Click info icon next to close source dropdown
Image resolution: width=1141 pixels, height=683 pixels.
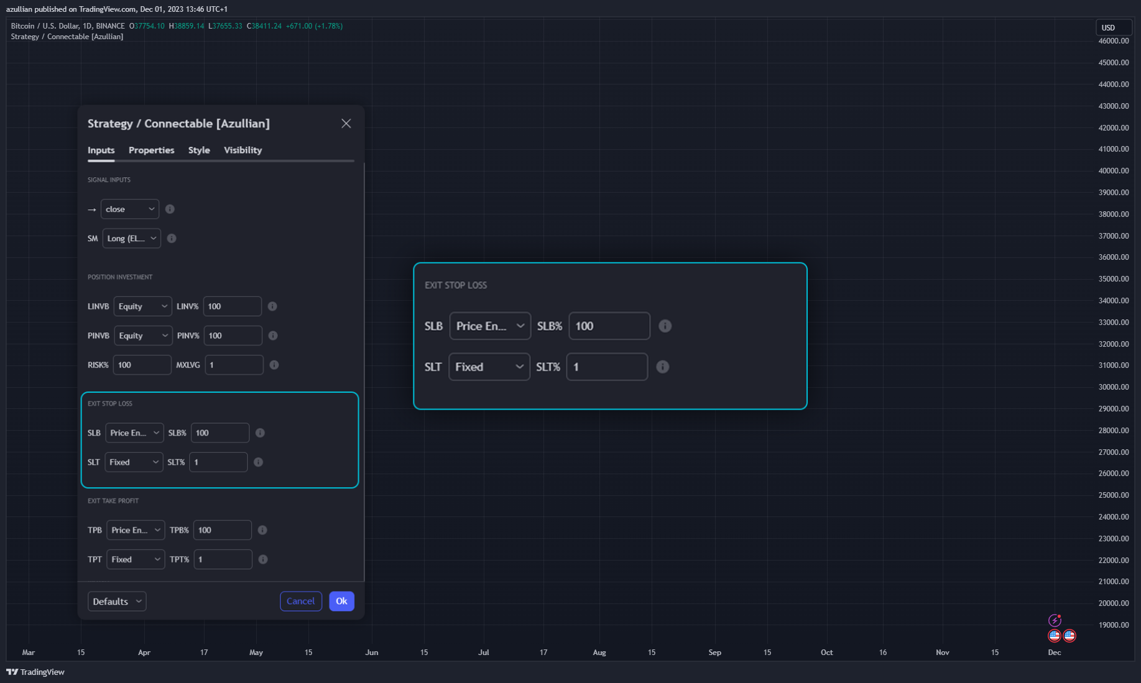pos(170,209)
